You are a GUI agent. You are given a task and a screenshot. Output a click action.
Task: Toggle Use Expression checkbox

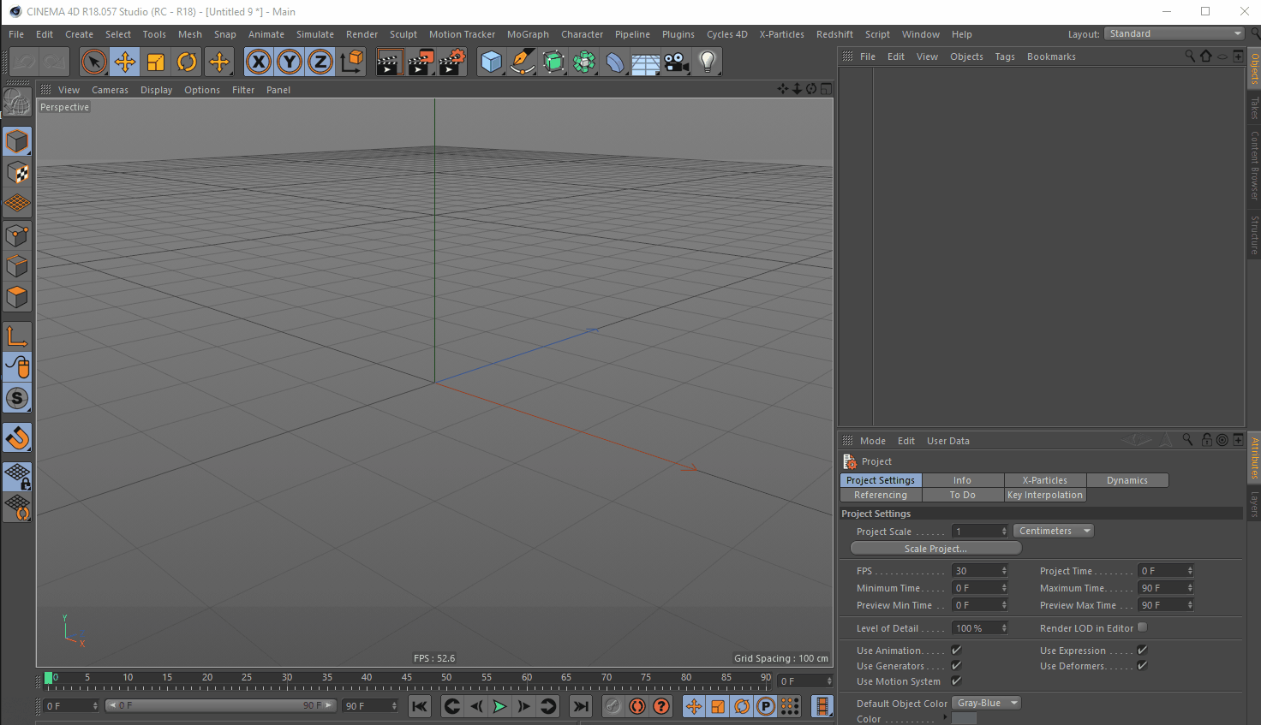coord(1142,651)
